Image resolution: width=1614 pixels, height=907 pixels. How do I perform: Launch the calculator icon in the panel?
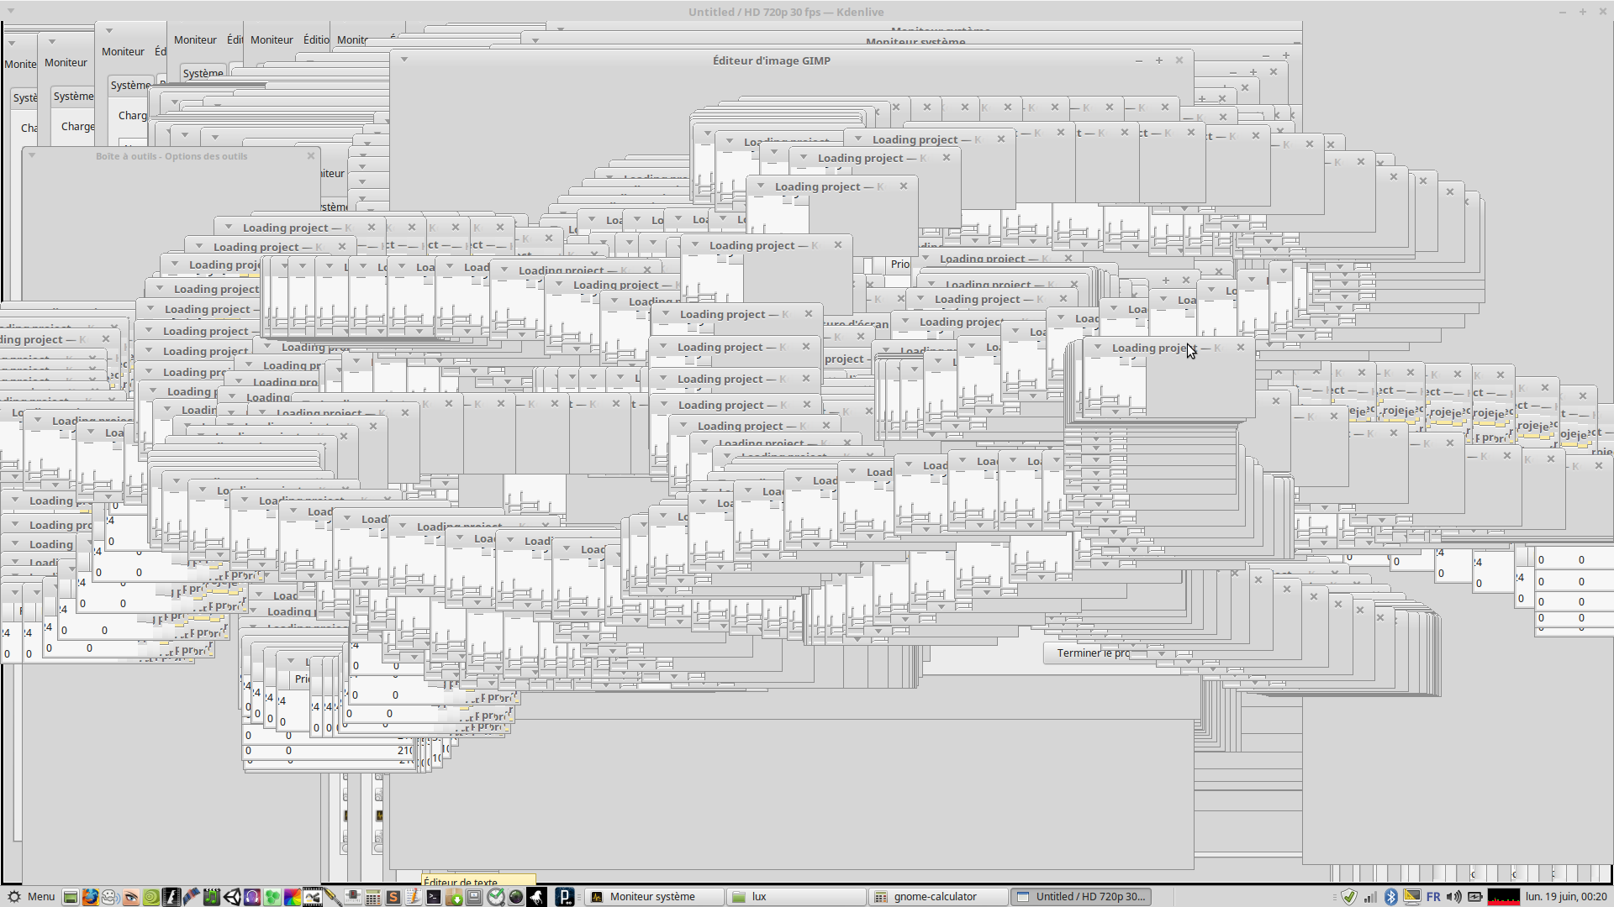tap(372, 897)
